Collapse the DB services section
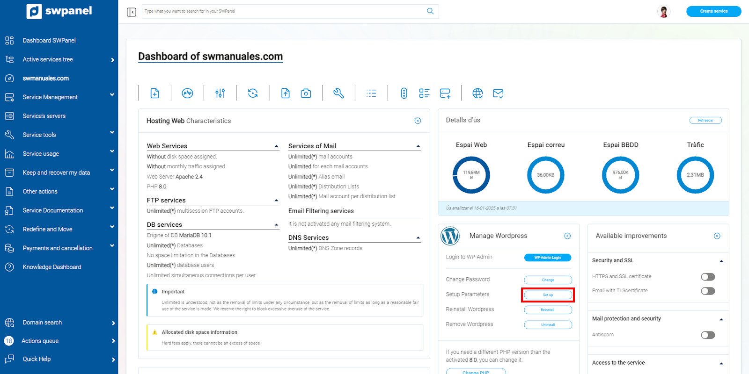Image resolution: width=749 pixels, height=374 pixels. click(x=277, y=225)
